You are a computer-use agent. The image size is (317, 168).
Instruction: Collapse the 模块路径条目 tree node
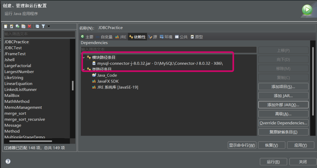[x=83, y=57]
